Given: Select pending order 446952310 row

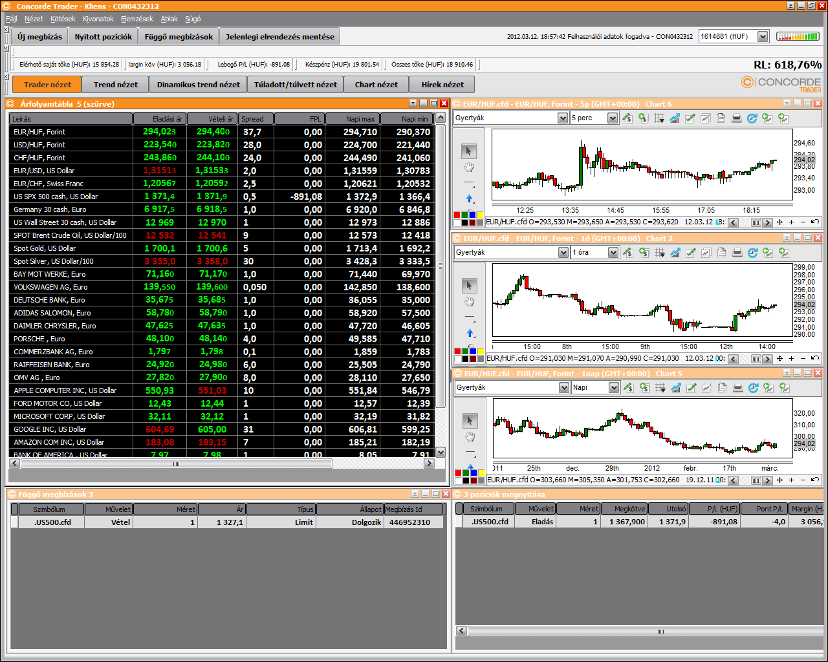Looking at the screenshot, I should (x=227, y=522).
